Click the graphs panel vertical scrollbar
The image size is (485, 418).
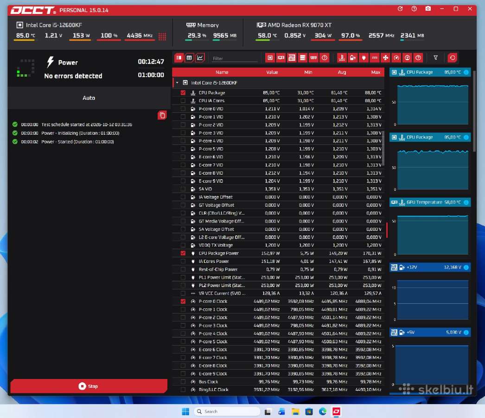[x=474, y=111]
